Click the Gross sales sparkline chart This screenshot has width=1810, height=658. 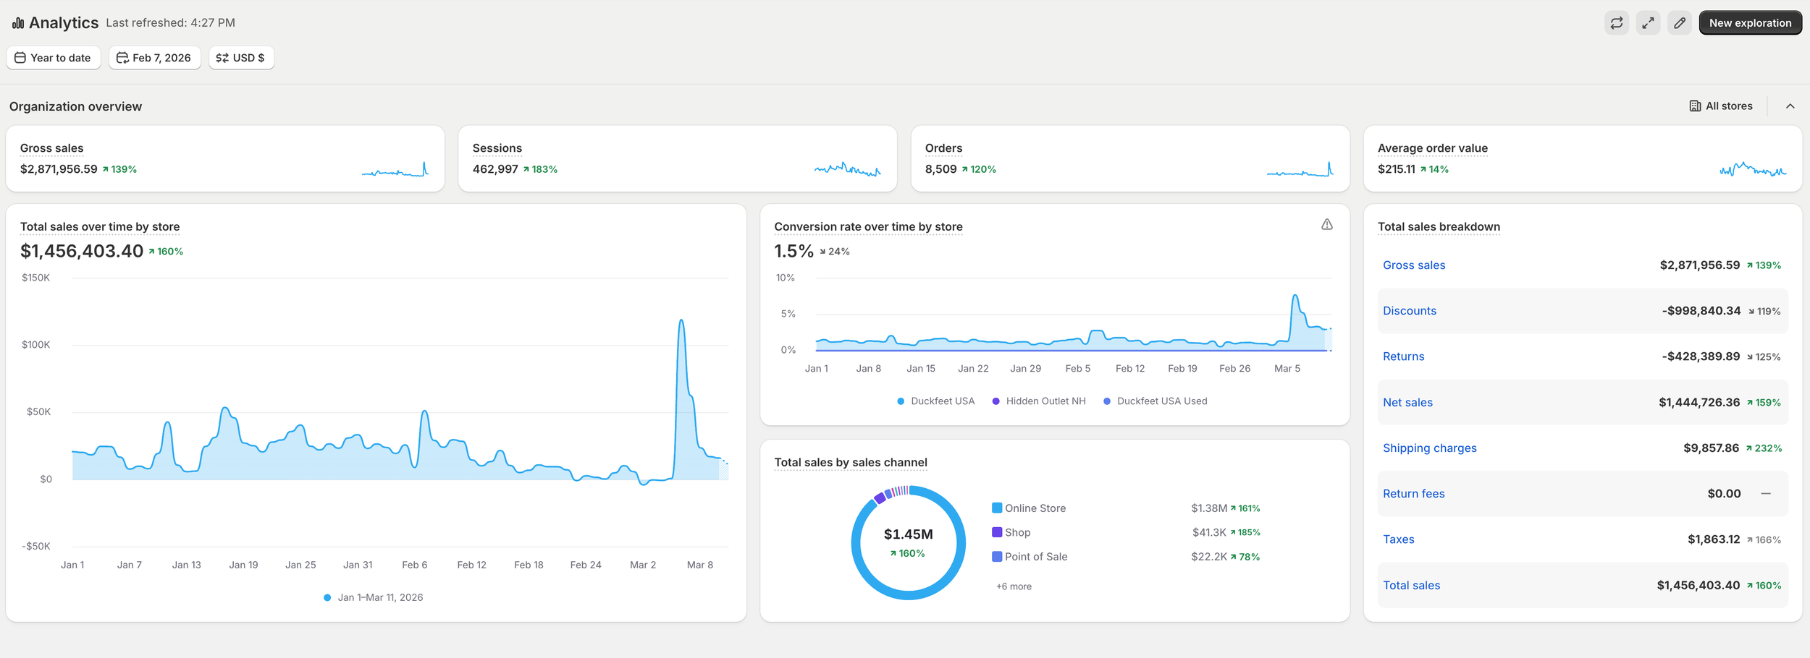point(395,169)
